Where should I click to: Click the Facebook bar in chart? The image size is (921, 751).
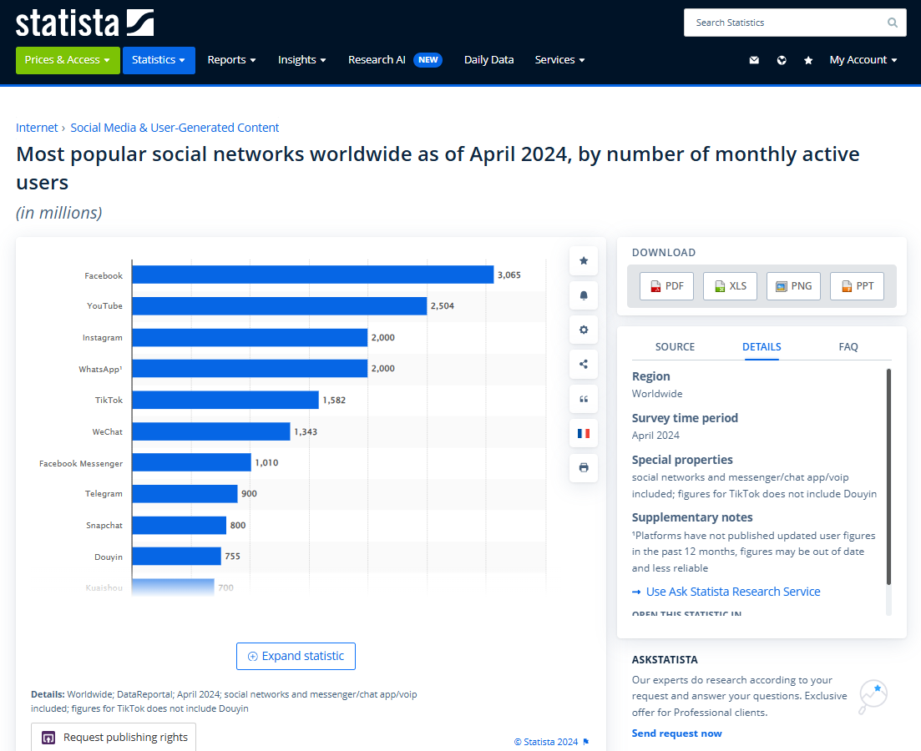click(312, 275)
